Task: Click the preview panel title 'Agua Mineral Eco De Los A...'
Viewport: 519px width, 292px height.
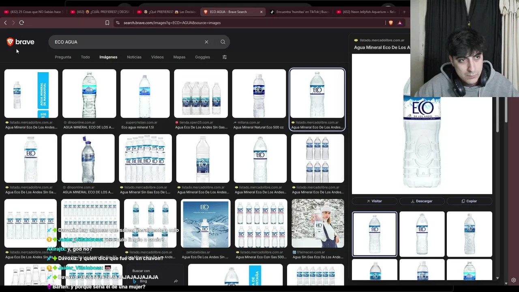Action: (382, 47)
